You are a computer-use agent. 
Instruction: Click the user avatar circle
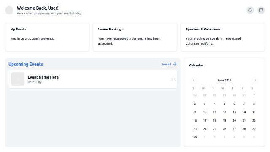coord(9,10)
